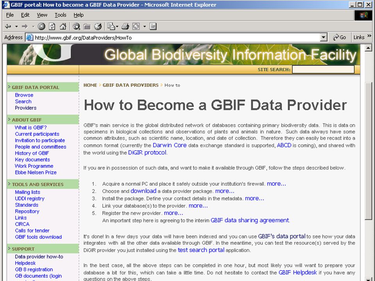This screenshot has width=375, height=281.
Task: Click the Print toolbar icon
Action: [125, 26]
